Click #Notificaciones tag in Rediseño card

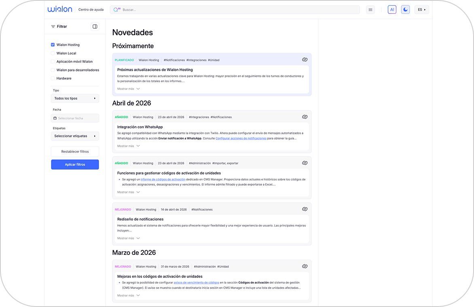202,210
